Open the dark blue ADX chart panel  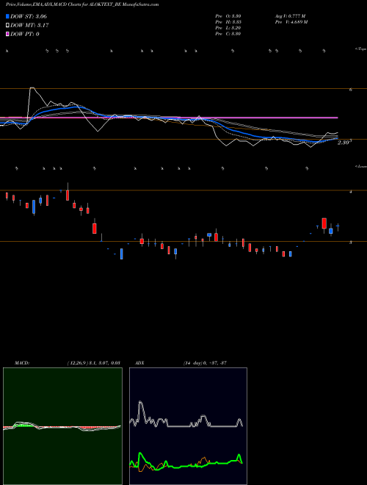(x=188, y=426)
